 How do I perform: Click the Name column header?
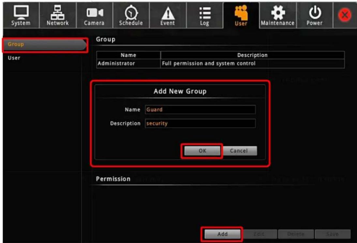(x=128, y=55)
